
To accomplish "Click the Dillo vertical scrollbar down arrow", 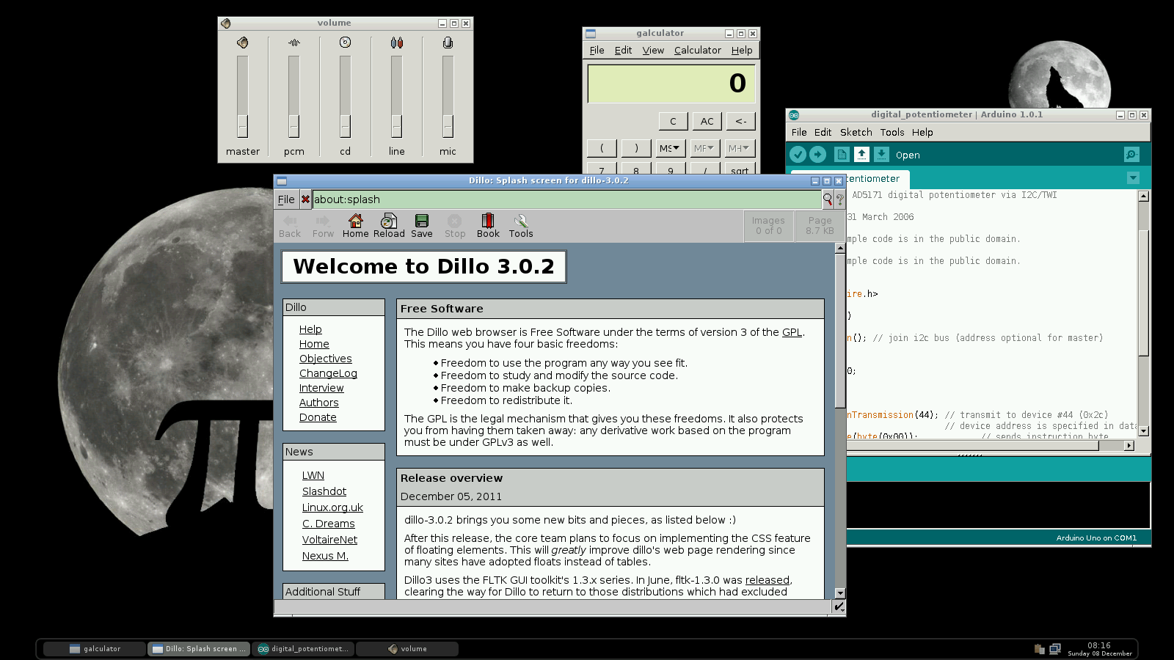I will click(840, 593).
